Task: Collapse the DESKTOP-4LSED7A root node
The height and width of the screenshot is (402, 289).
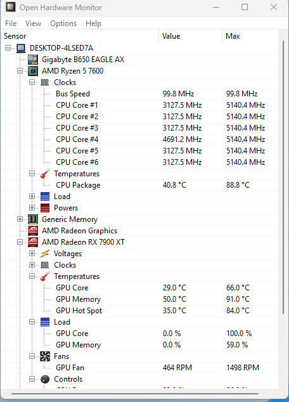Action: click(x=8, y=48)
